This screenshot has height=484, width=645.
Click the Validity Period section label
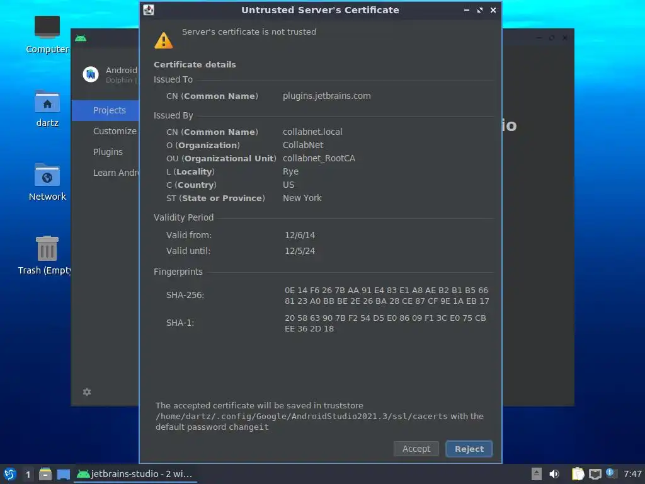183,217
